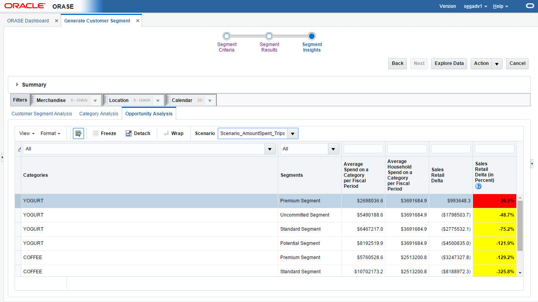The height and width of the screenshot is (302, 538).
Task: Click the Version link
Action: (x=447, y=6)
